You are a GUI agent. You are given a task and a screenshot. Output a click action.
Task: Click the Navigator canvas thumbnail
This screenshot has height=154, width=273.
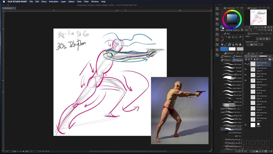point(258,17)
